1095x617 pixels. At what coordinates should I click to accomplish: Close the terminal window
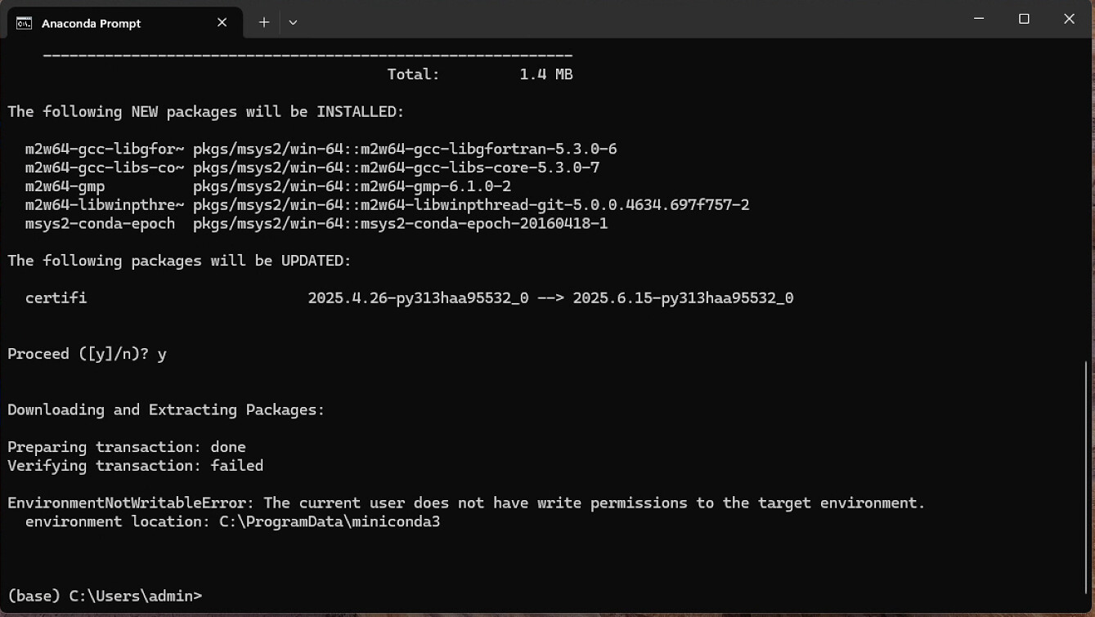click(1069, 19)
